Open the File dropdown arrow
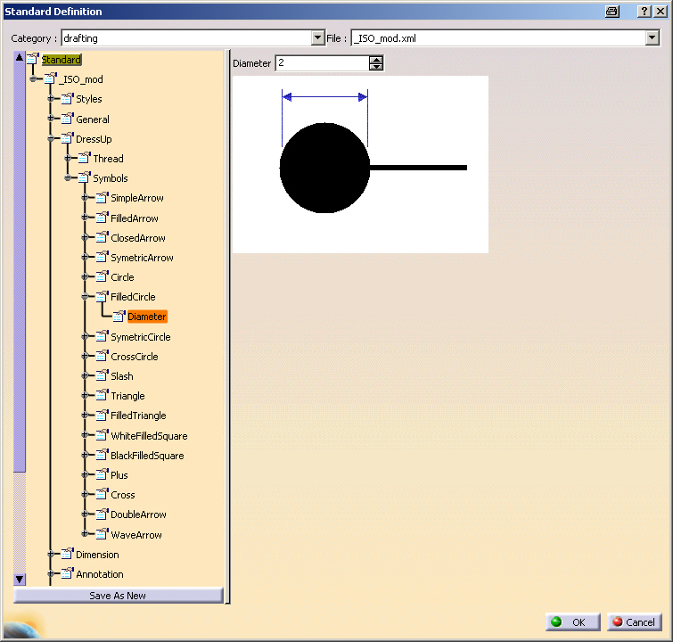Screen dimensions: 673x642 pyautogui.click(x=652, y=38)
